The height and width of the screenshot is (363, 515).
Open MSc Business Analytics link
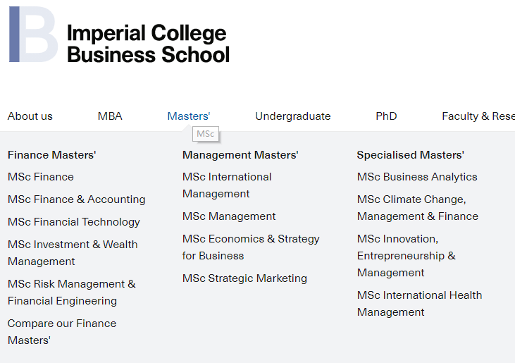click(x=417, y=177)
